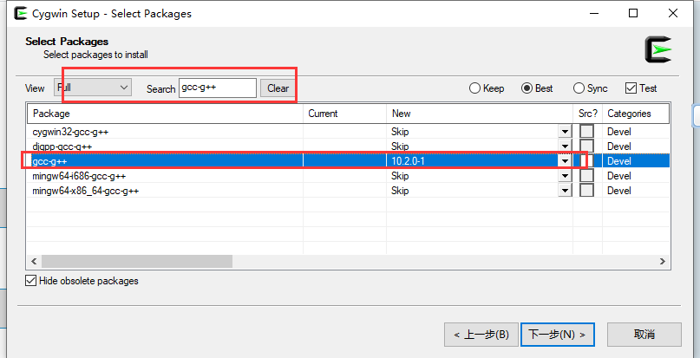Click Devel category of cygwin32-gcc-g++ row
Image resolution: width=700 pixels, height=358 pixels.
619,132
